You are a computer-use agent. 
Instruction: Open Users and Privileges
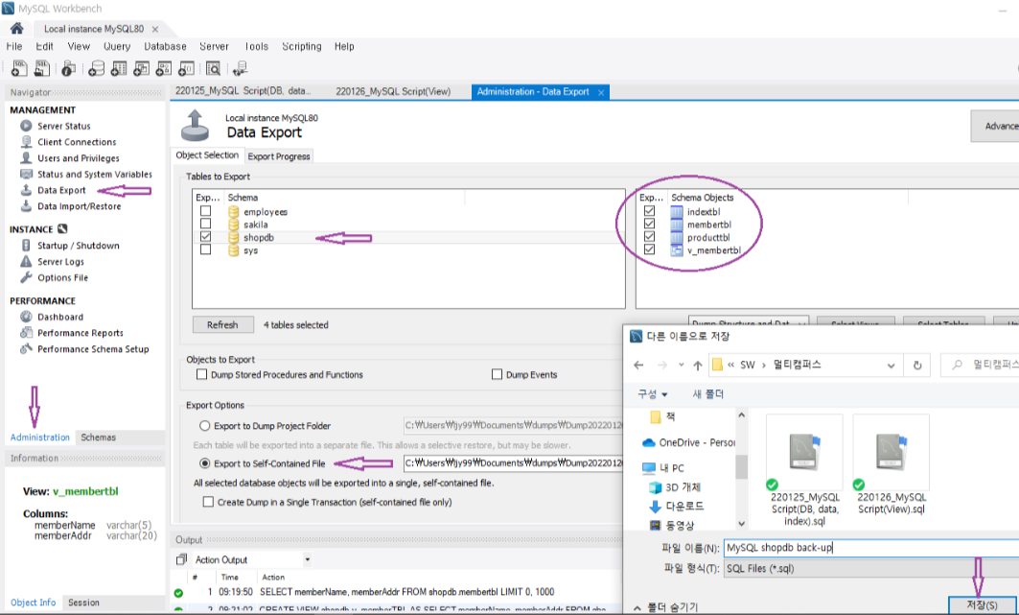tap(78, 158)
